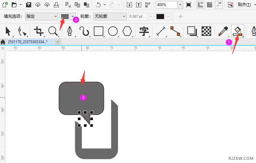Image resolution: width=256 pixels, height=163 pixels.
Task: Select the Artistic media curve tool
Action: tap(84, 31)
